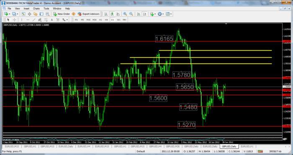This screenshot has height=155, width=293.
Task: Switch to the EURUSD,H4 chart tab
Action: [x=84, y=147]
